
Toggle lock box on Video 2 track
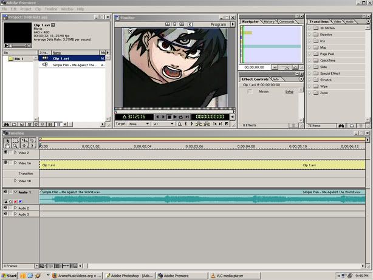click(10, 152)
